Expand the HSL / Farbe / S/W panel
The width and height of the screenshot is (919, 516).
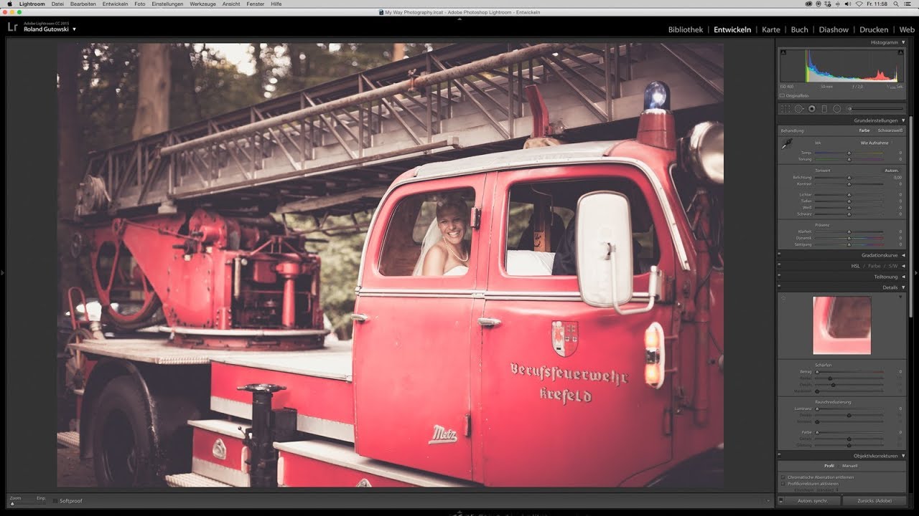(x=903, y=266)
